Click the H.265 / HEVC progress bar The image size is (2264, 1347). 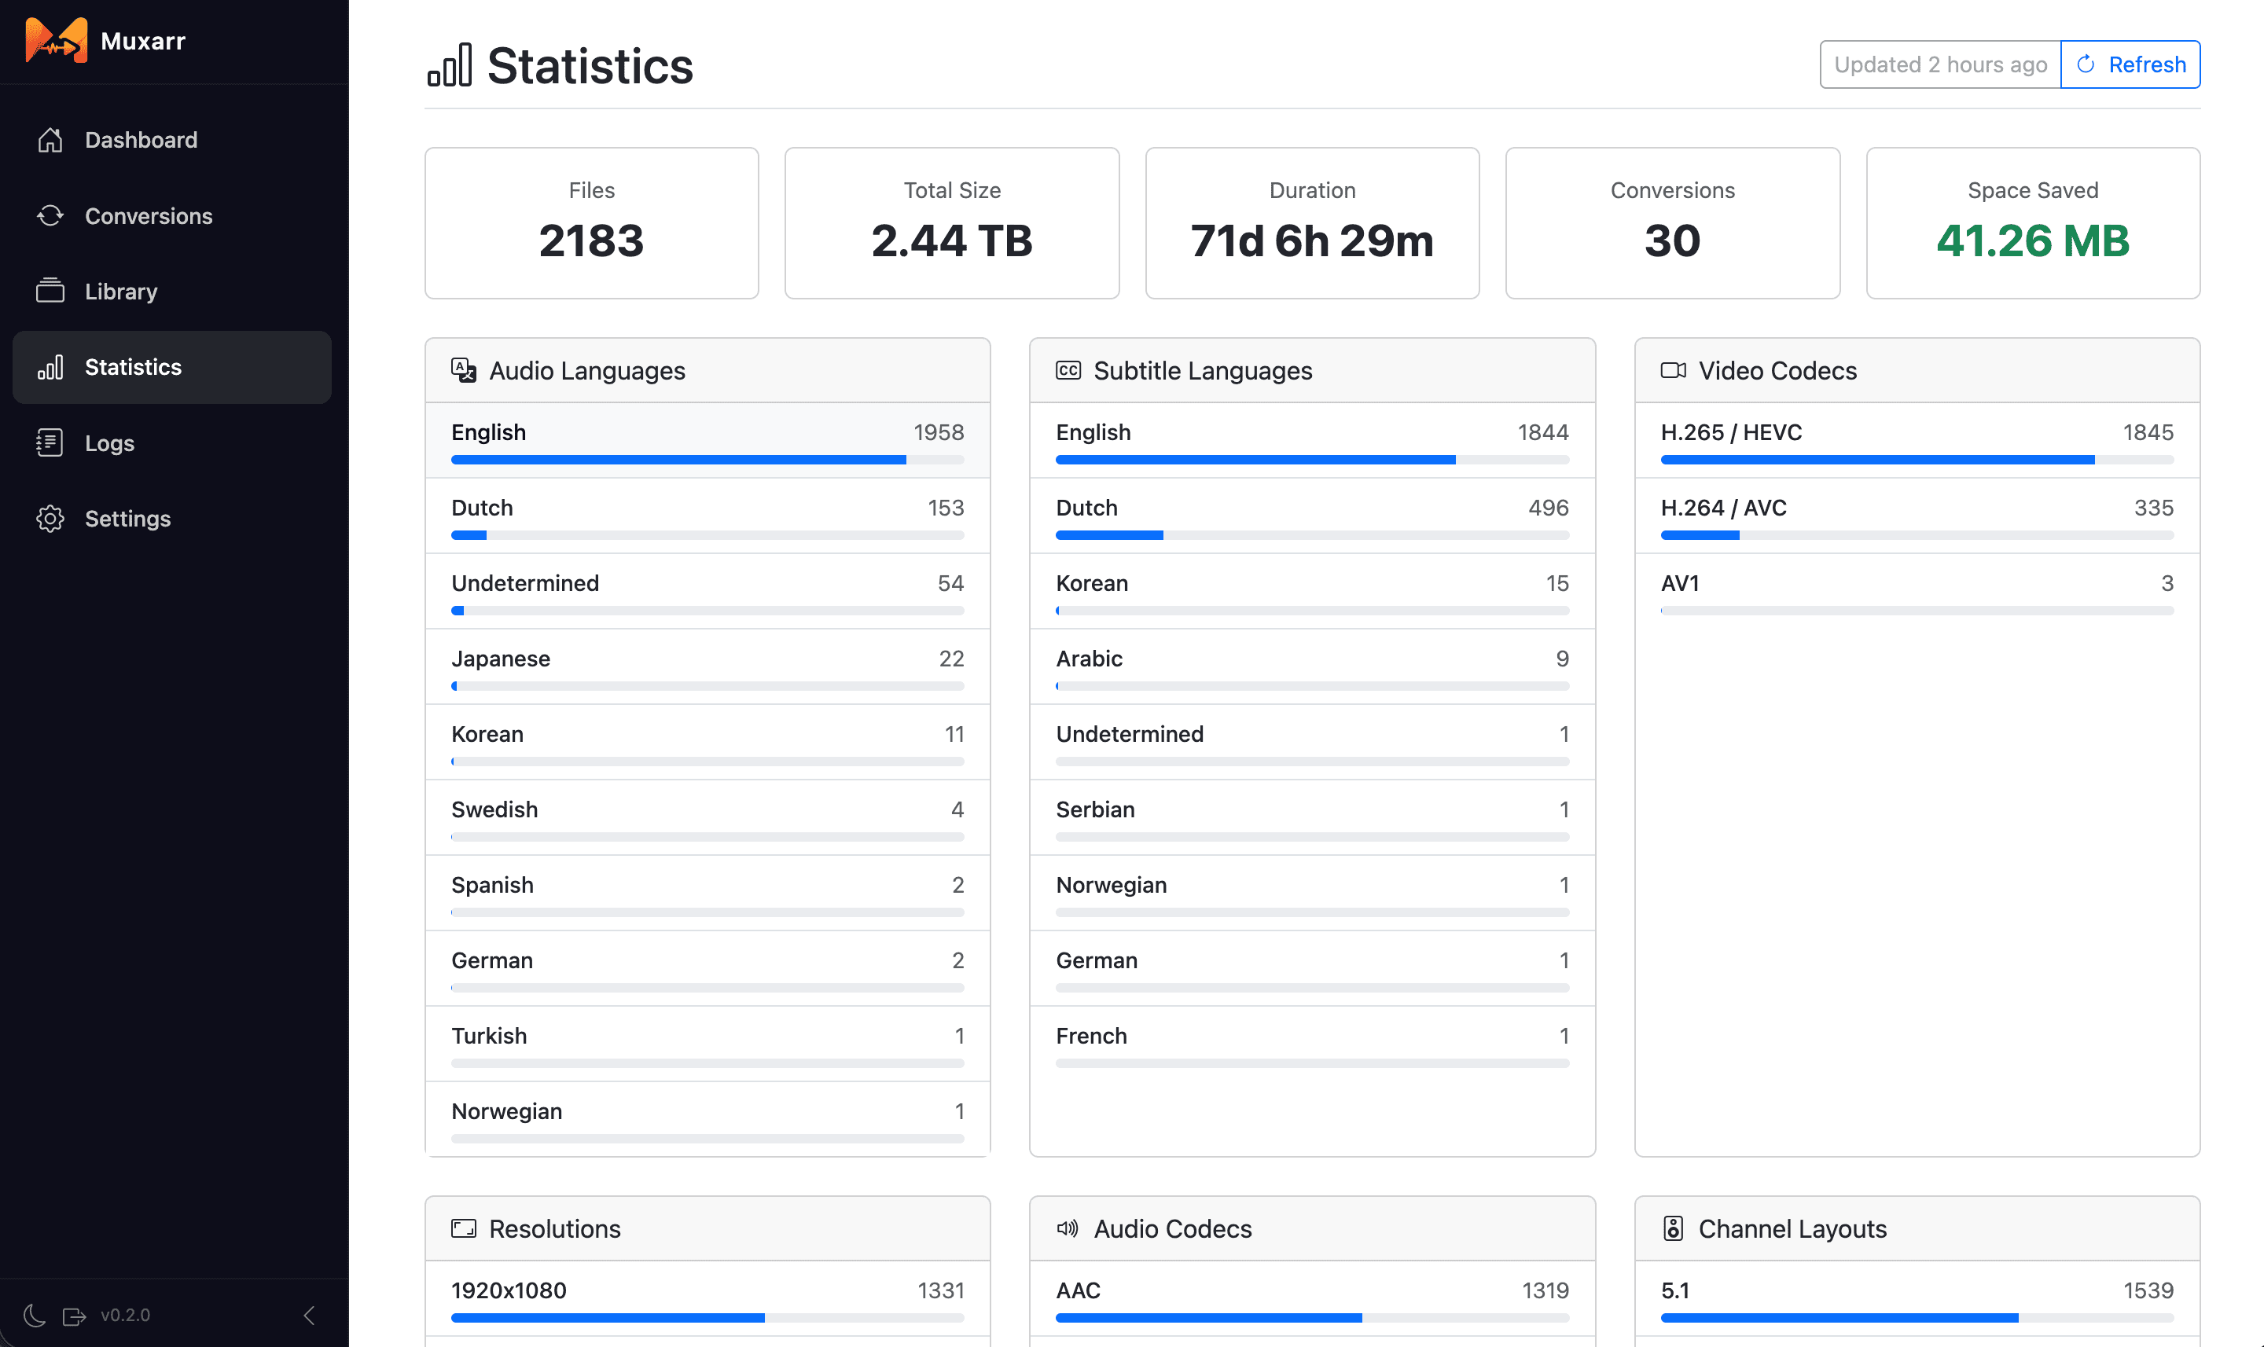[1917, 461]
